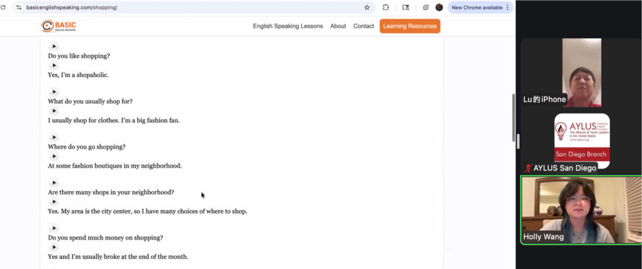Click the Basic English Speaking logo

coord(58,26)
